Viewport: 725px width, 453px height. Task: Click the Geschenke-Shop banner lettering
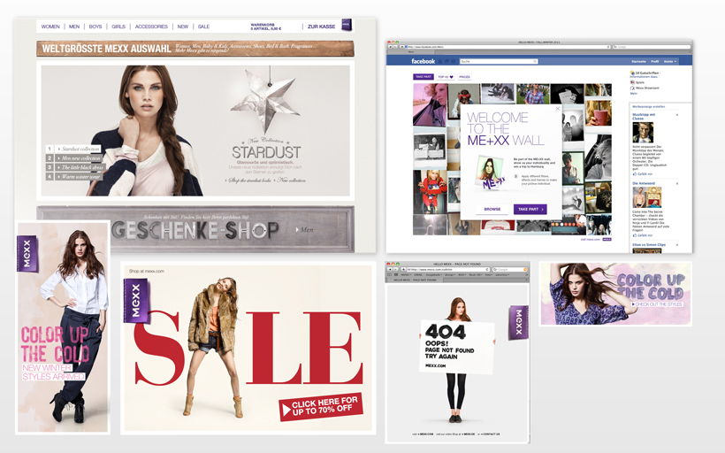[x=195, y=230]
